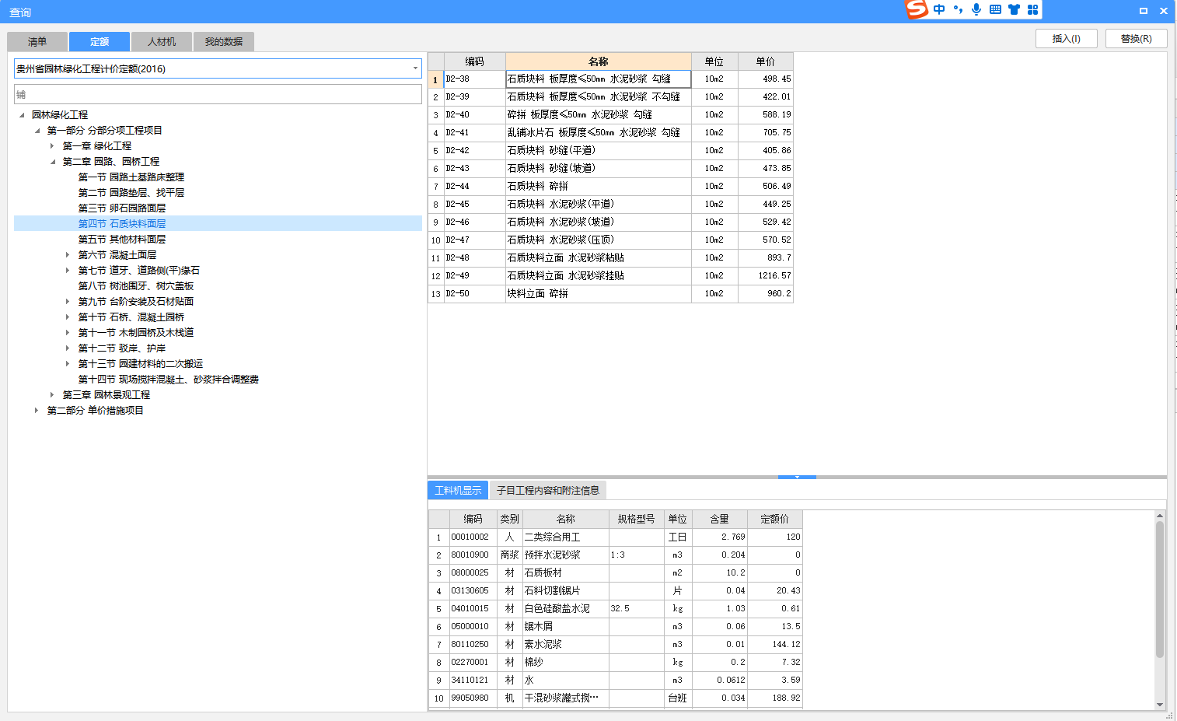
Task: Expand 第二部分 单价措施项目 node
Action: [37, 411]
